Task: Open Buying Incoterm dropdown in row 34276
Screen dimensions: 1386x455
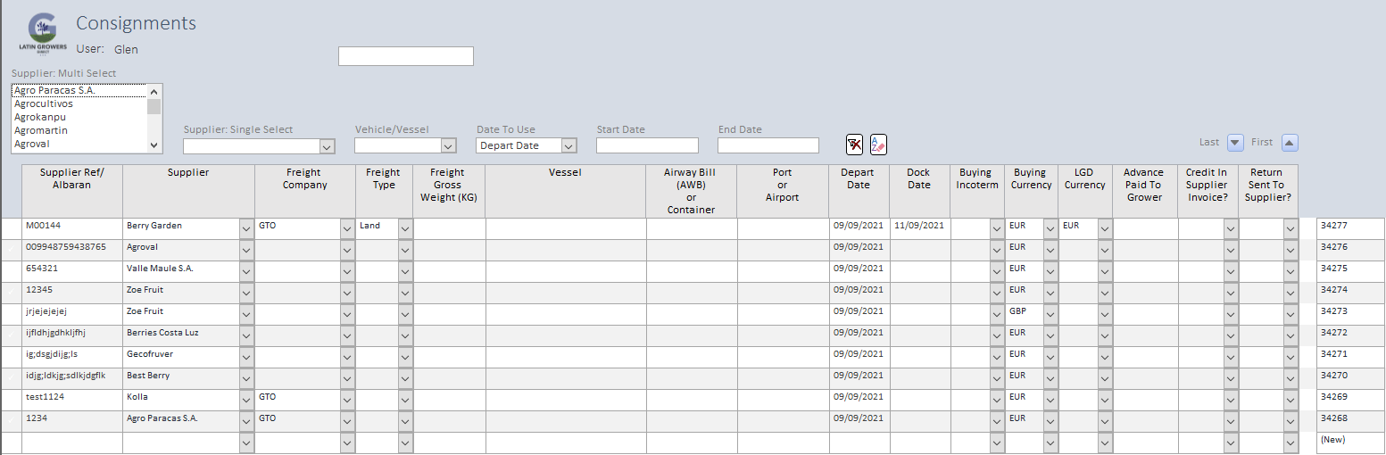Action: click(x=997, y=251)
